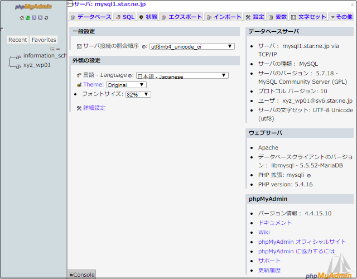Open the Theme link
Viewport: 357px width, 279px height.
(x=93, y=84)
